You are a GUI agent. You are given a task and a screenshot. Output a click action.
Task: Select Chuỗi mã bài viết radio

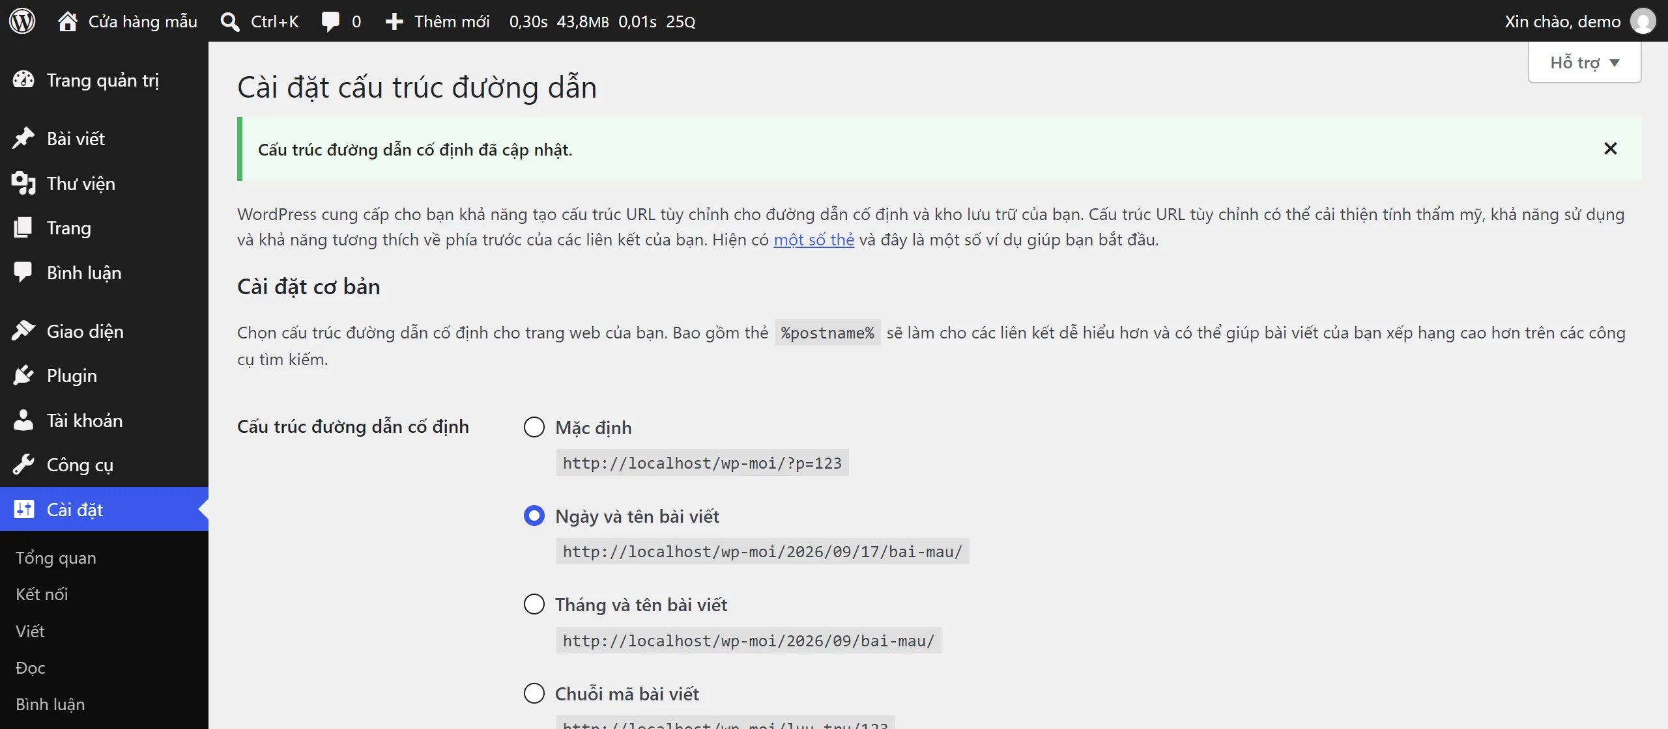[534, 693]
